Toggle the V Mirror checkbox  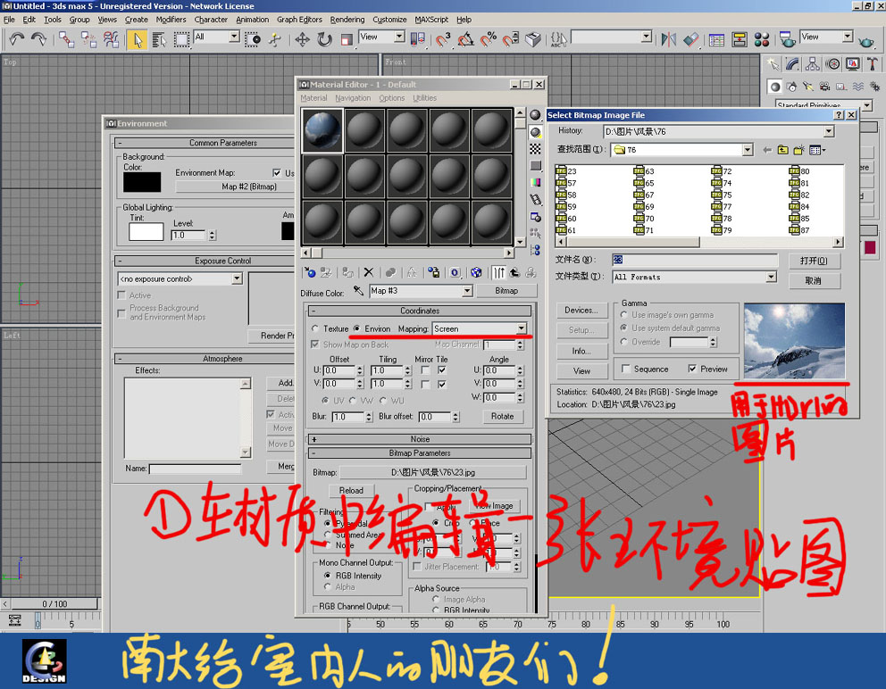coord(425,384)
